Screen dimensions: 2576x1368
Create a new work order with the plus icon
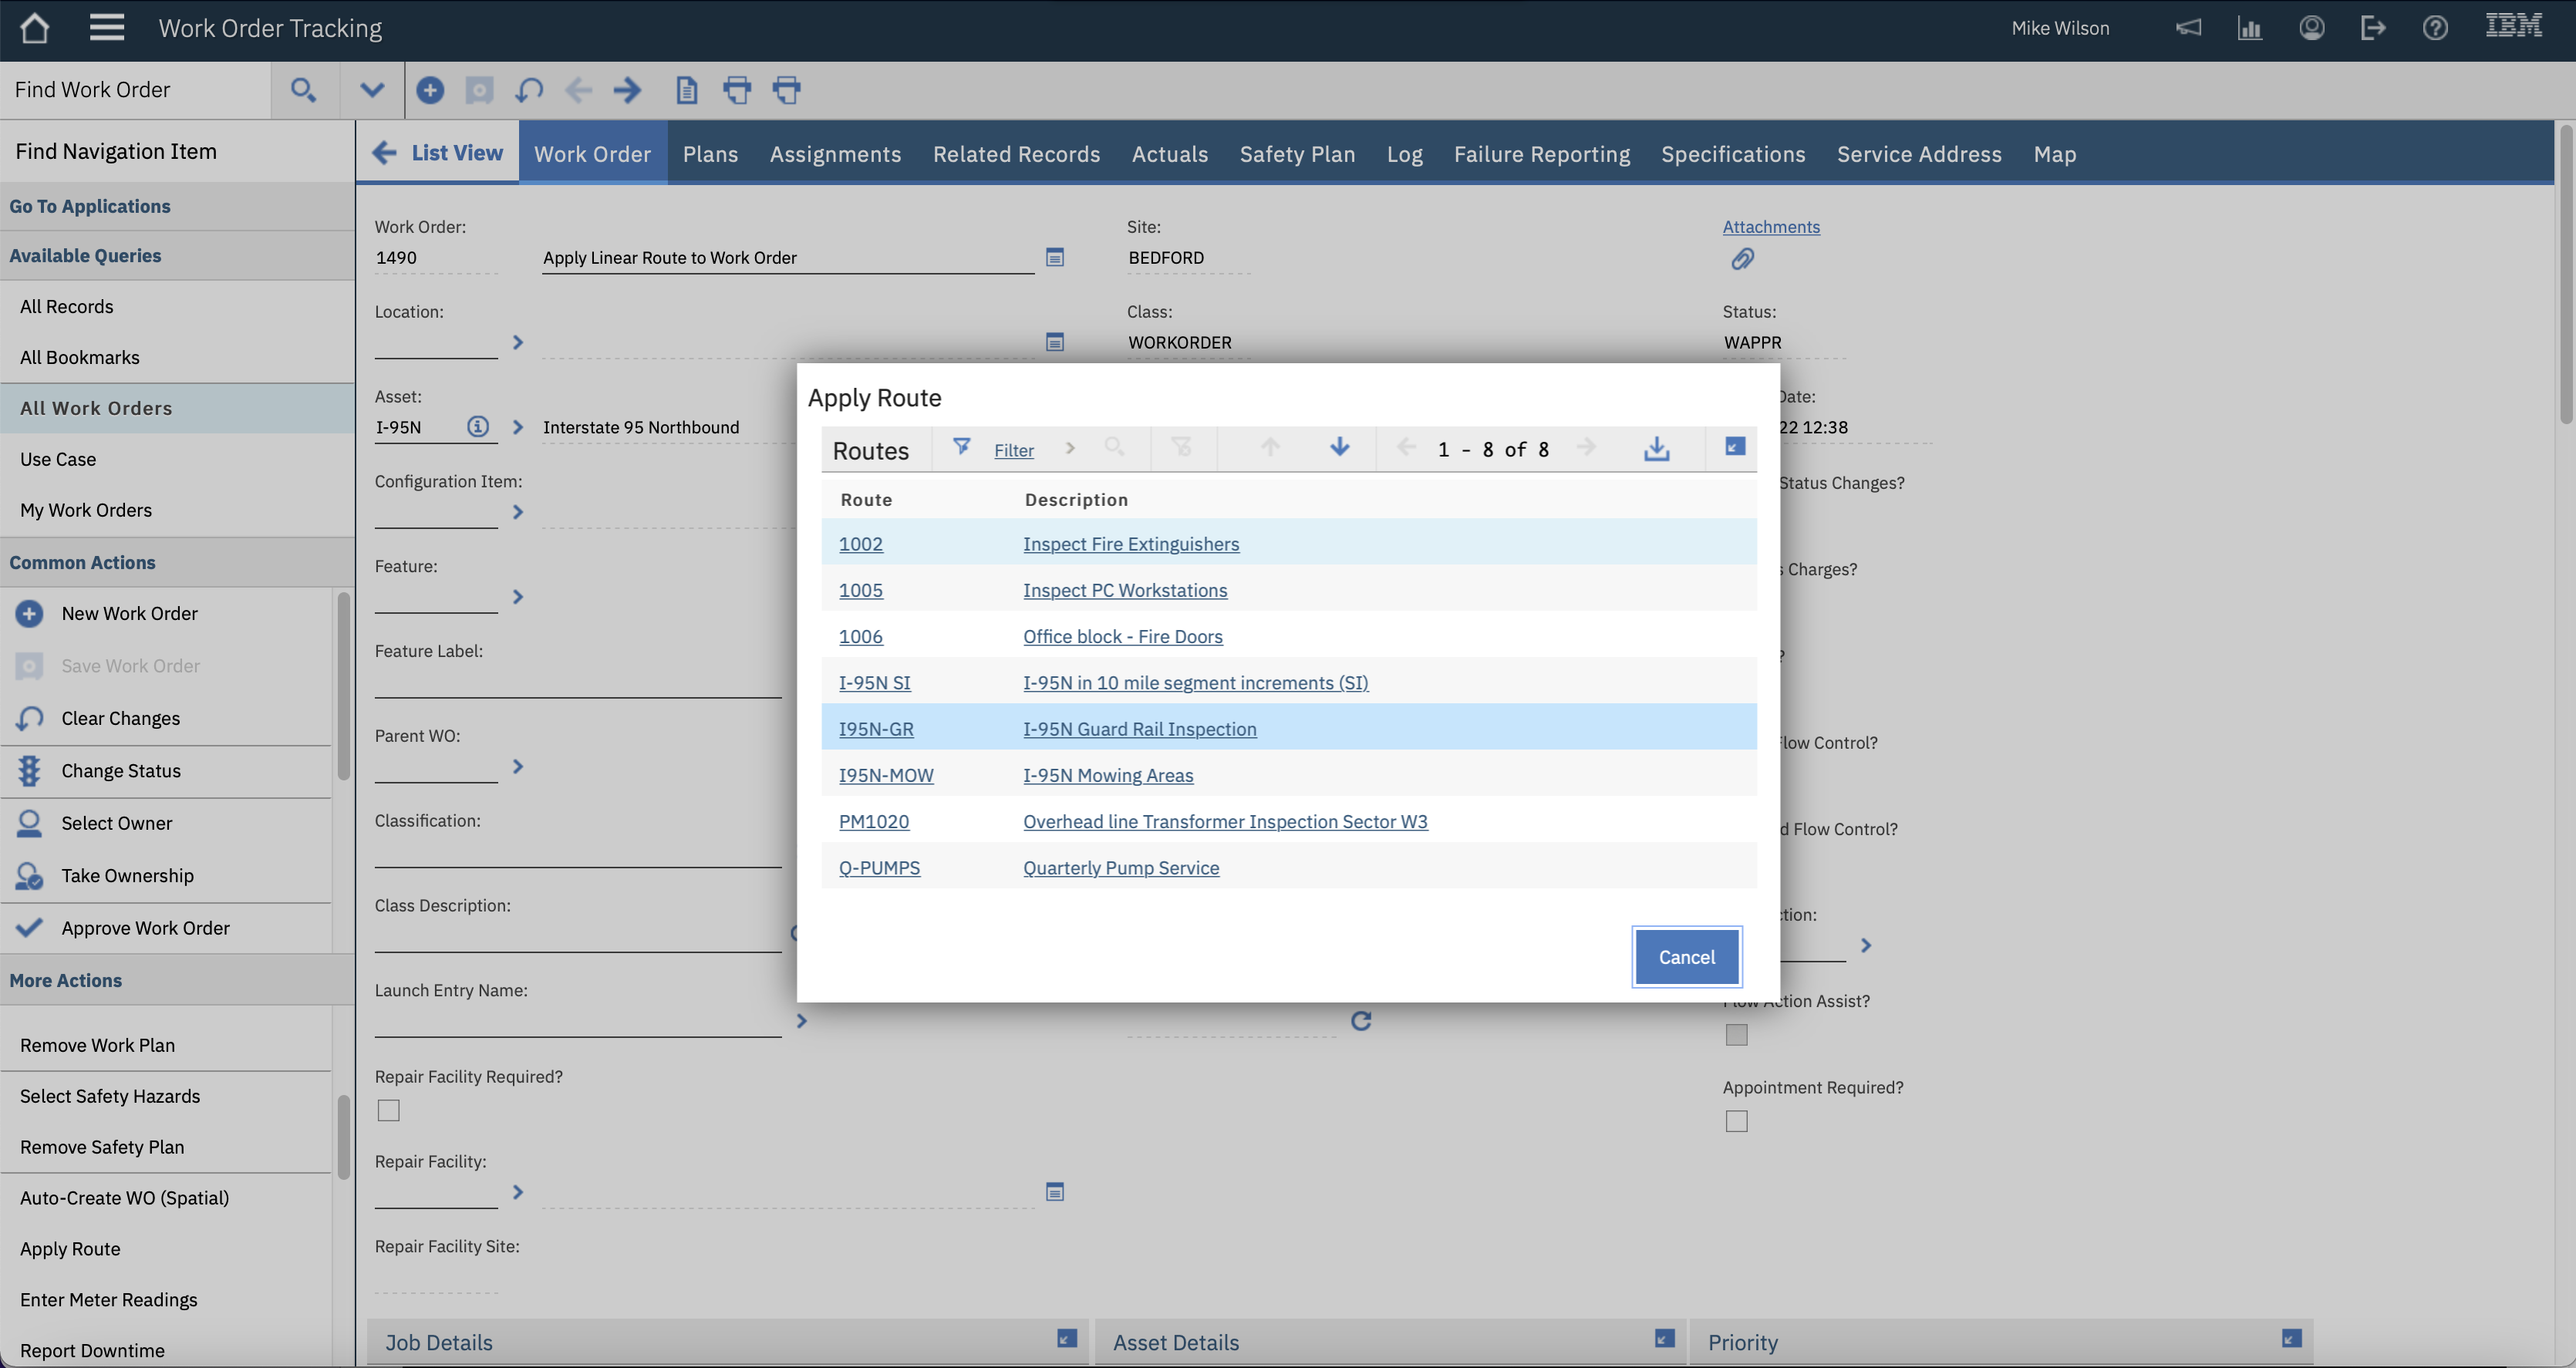(430, 90)
